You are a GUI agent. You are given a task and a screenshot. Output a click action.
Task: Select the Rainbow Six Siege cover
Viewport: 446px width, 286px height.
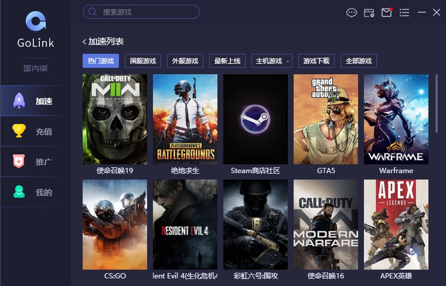(256, 225)
